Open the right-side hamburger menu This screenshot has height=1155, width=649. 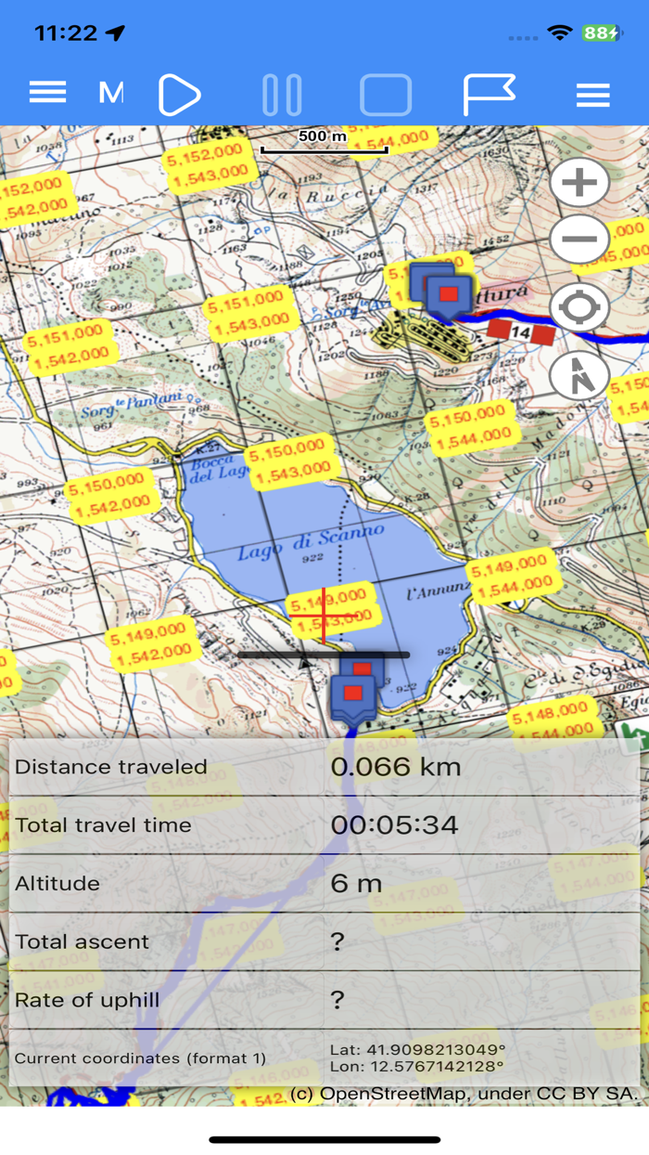click(x=592, y=95)
